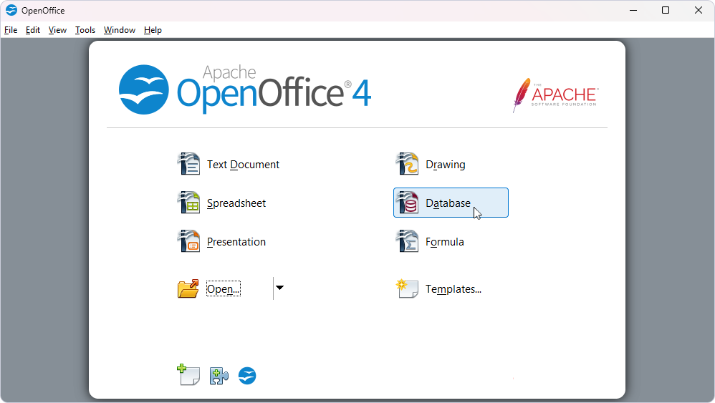Click the Presentation icon
This screenshot has height=403, width=715.
188,241
